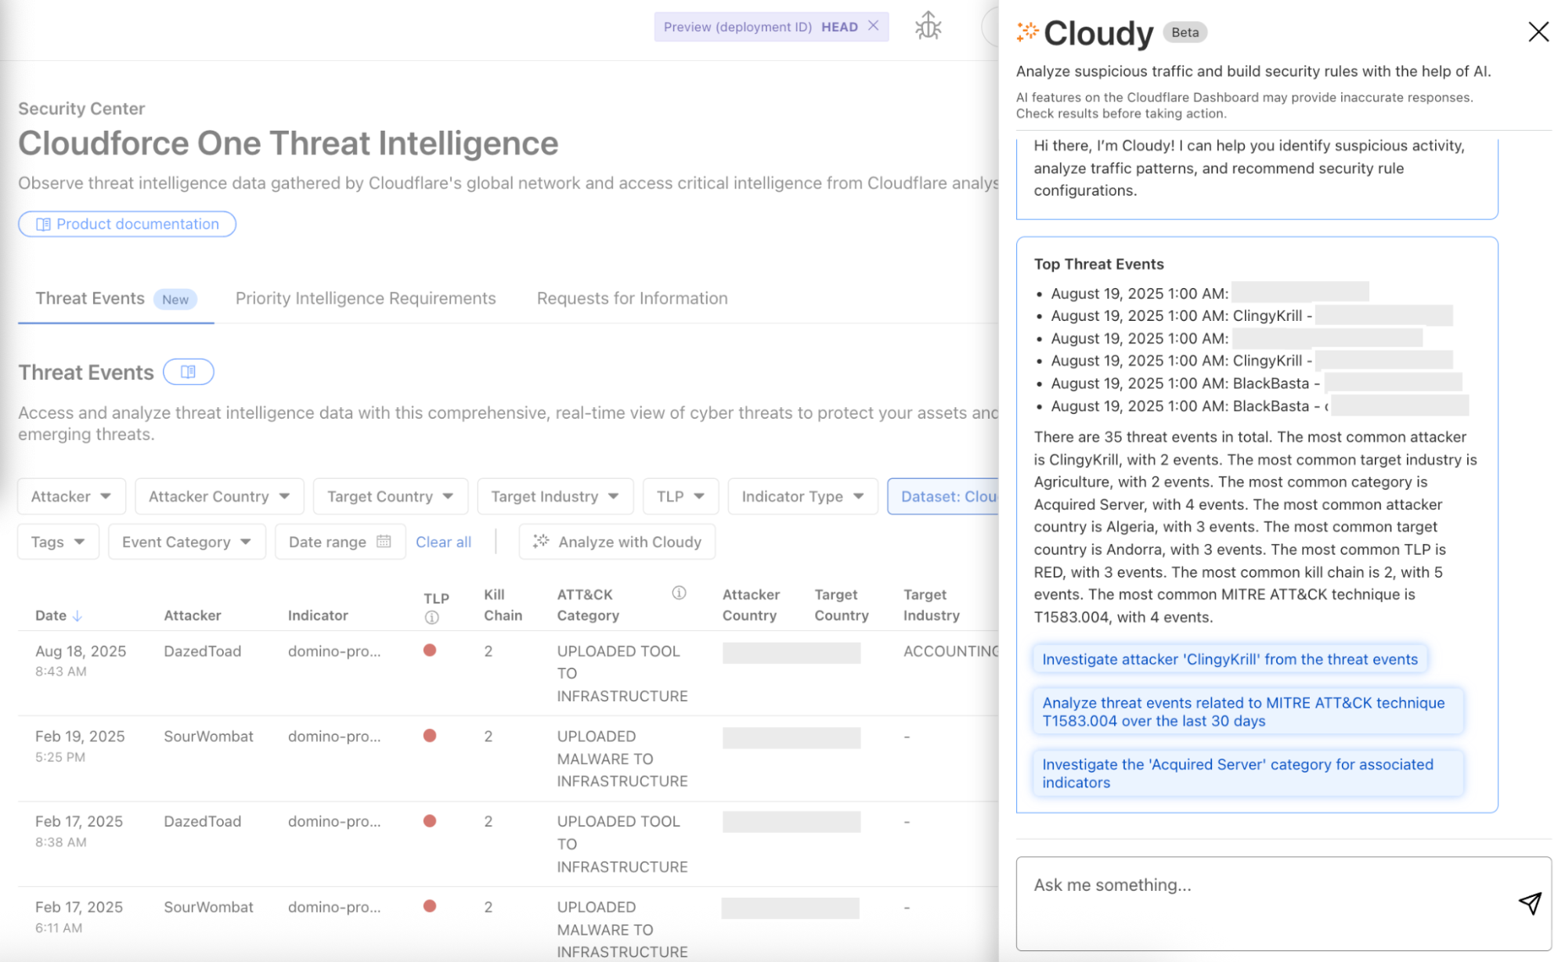Click the sparkle icon on Analyze with Cloudy
This screenshot has width=1565, height=962.
(x=540, y=541)
